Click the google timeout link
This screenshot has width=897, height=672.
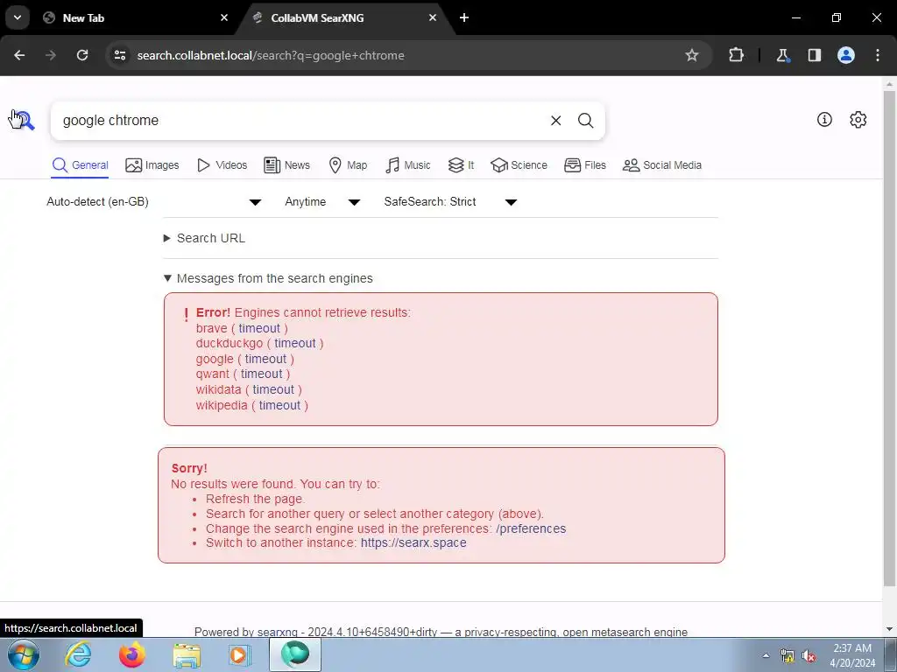coord(265,359)
